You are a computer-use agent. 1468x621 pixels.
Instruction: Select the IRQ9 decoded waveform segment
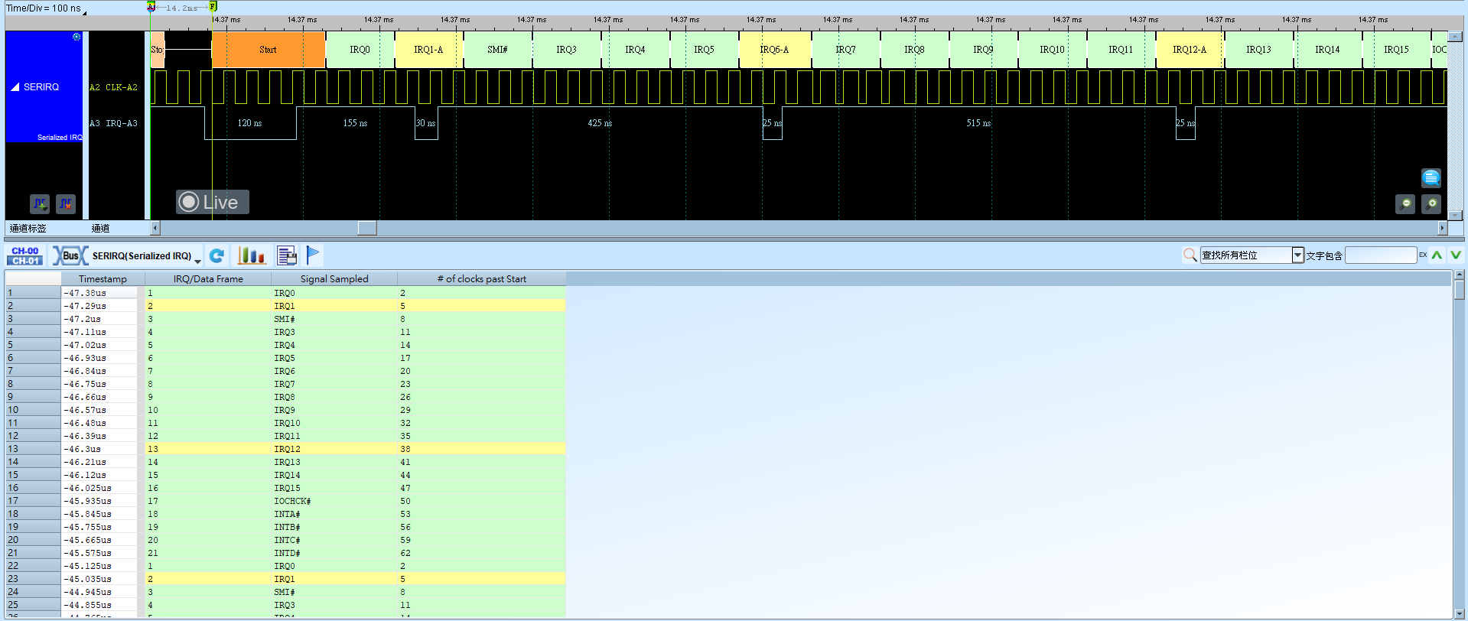click(x=983, y=50)
